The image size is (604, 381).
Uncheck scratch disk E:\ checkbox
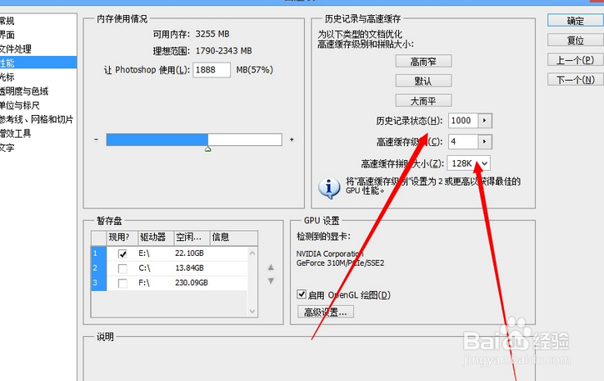122,253
